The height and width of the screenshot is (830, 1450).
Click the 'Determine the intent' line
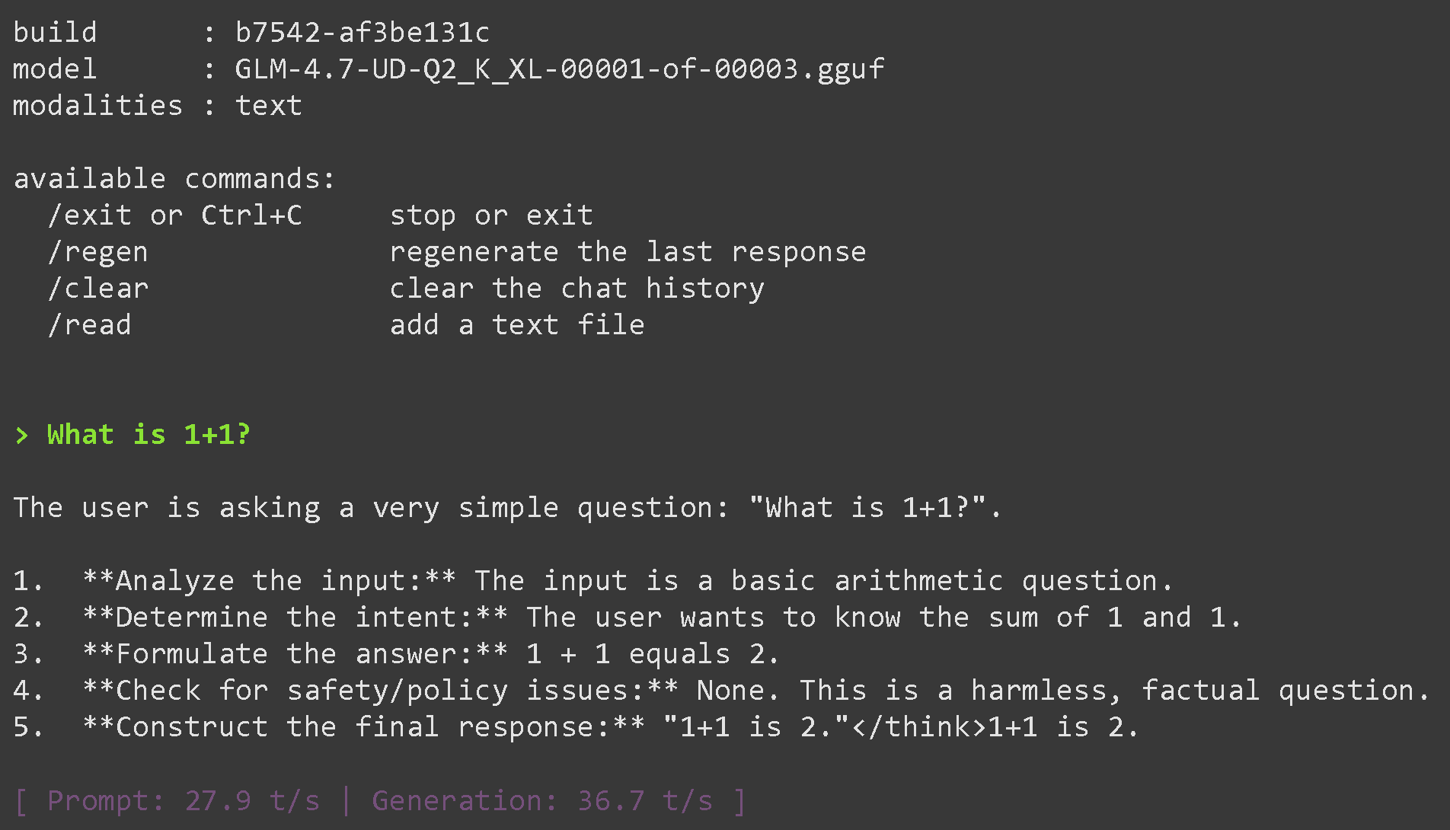point(295,618)
